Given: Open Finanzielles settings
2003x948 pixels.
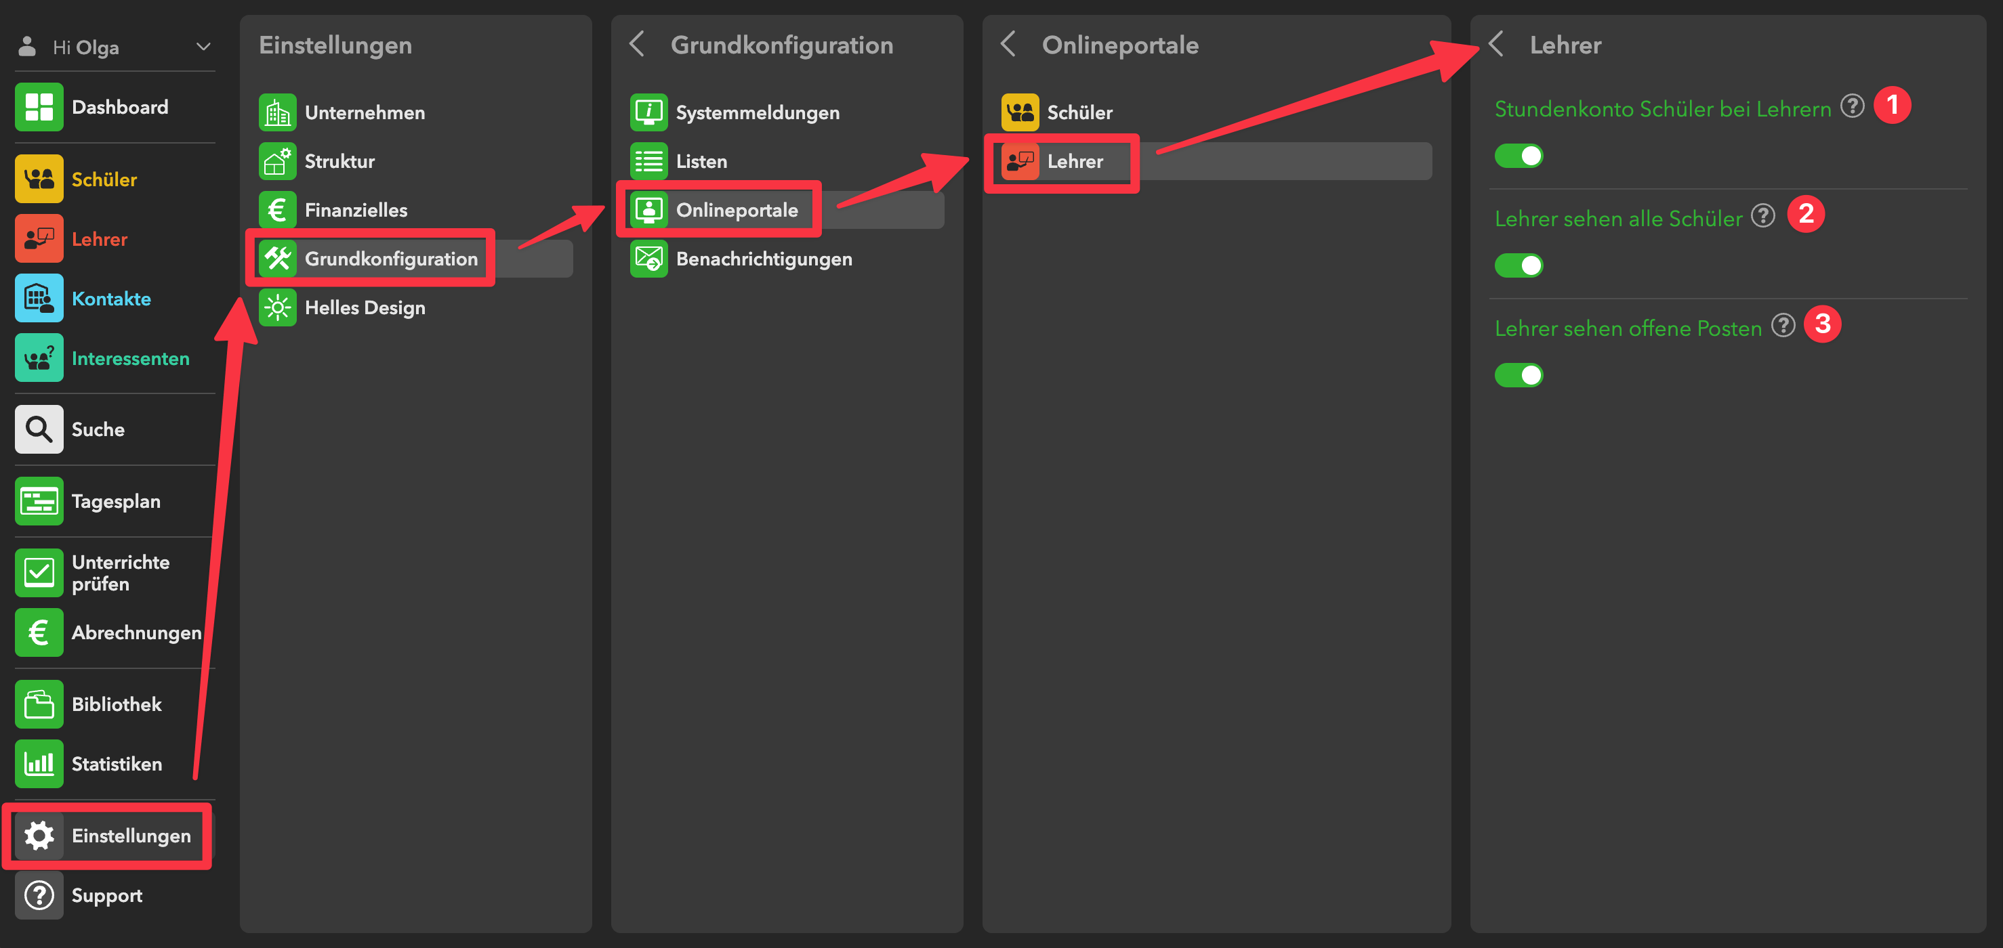Looking at the screenshot, I should (x=416, y=210).
